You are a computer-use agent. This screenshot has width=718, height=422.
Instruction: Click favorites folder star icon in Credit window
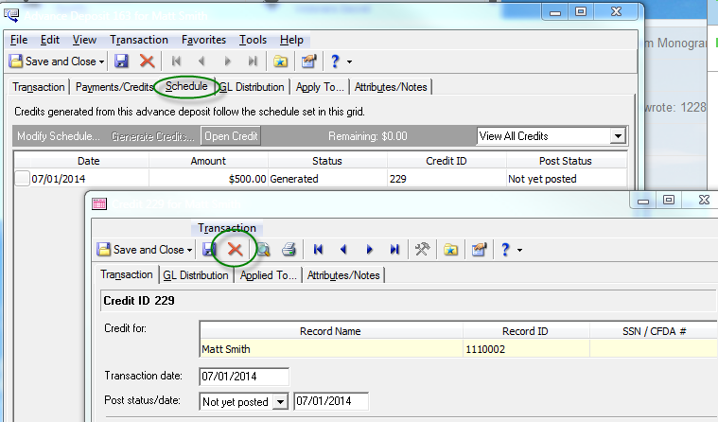coord(450,249)
